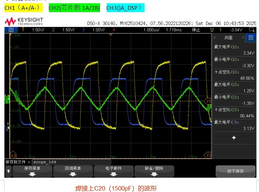This screenshot has width=259, height=192.
Task: Click channel 2 ground level marker
Action: 7,99
